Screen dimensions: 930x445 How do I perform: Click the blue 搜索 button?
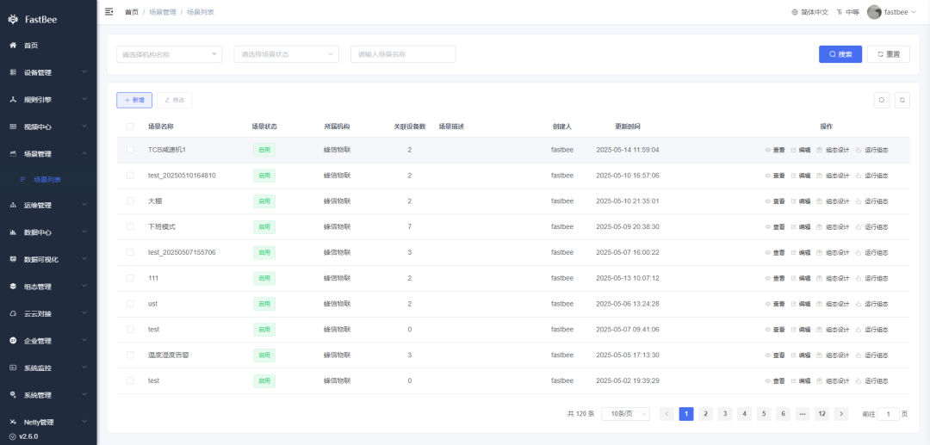pos(840,54)
